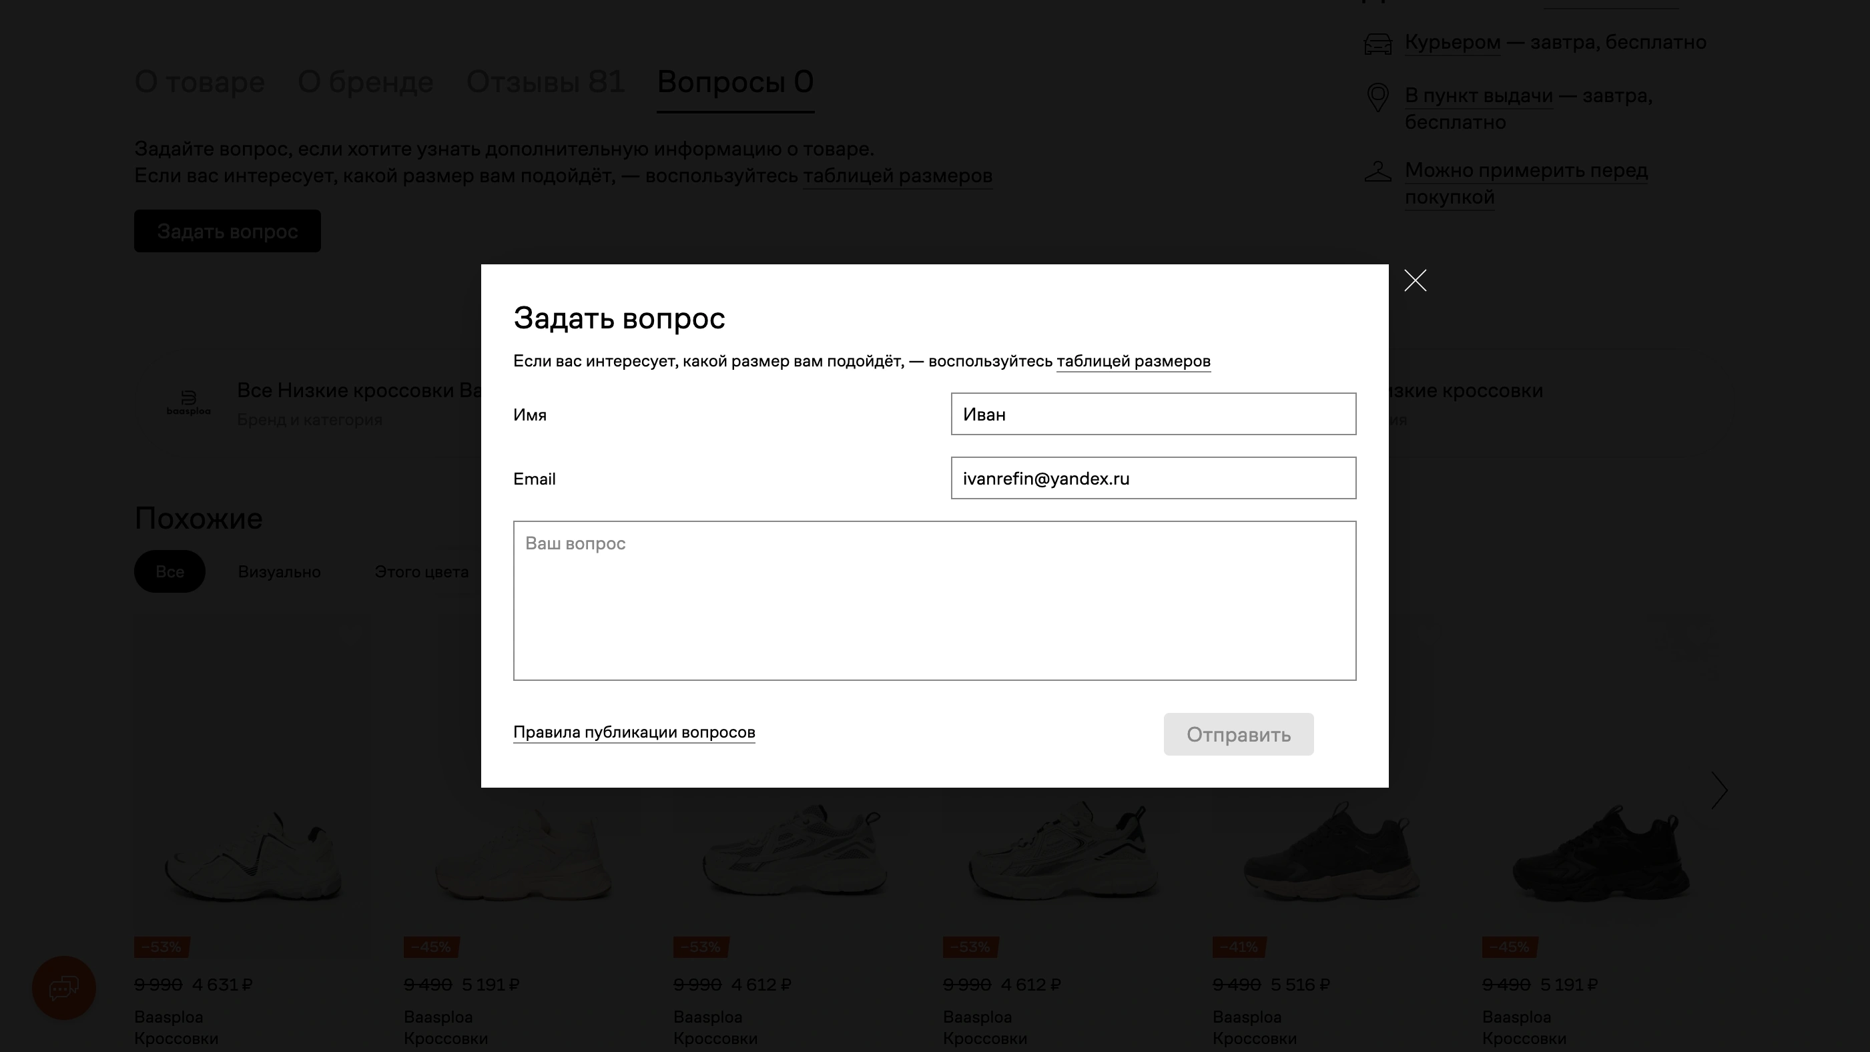The image size is (1870, 1052).
Task: Click the Похожие section heading
Action: point(198,519)
